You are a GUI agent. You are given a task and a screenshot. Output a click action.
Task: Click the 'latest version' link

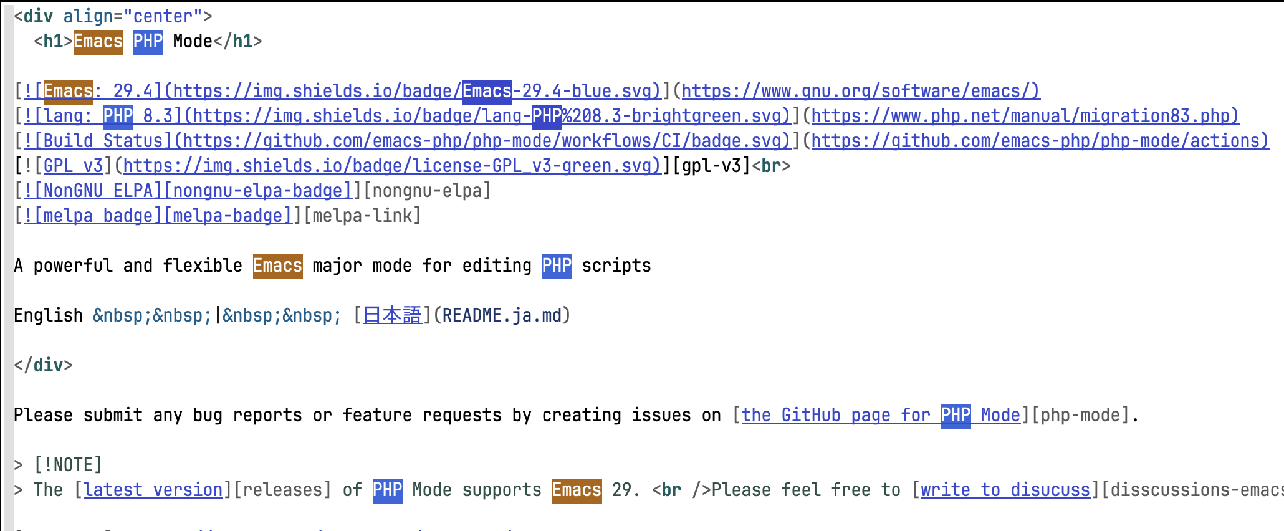[x=153, y=490]
